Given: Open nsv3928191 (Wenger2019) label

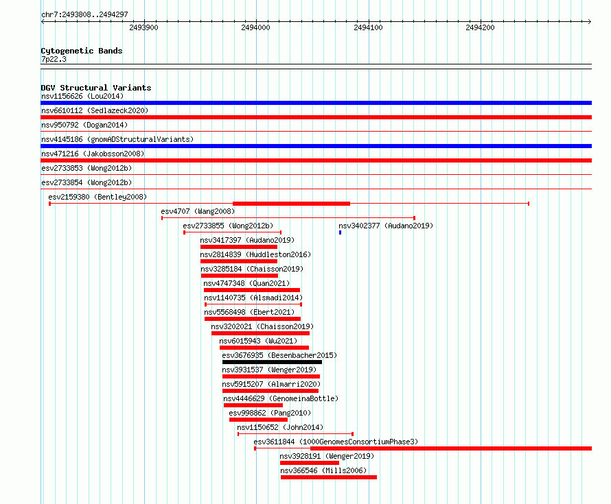Looking at the screenshot, I should (x=327, y=456).
